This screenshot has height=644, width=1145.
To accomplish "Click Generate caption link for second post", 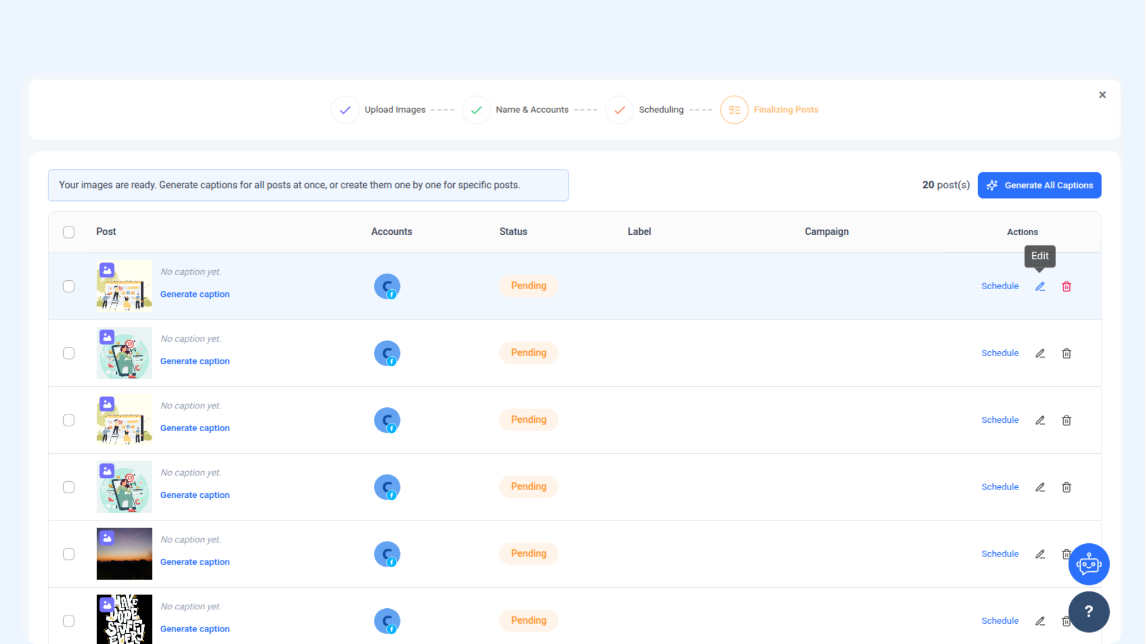I will [194, 361].
